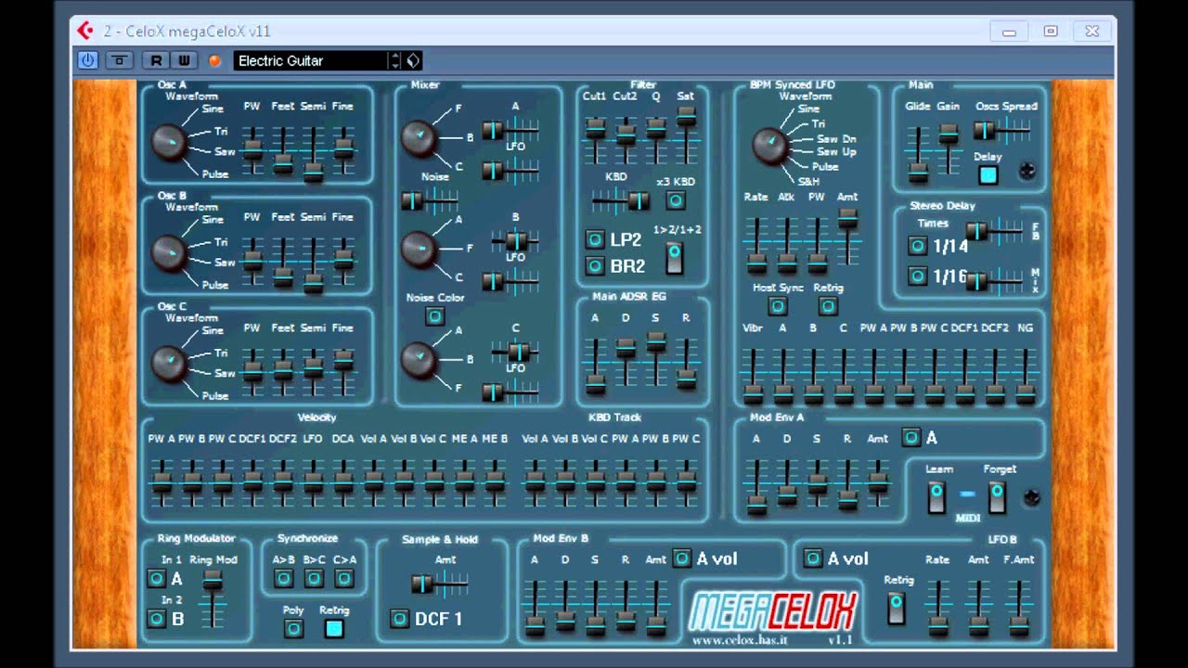Toggle the Main Delay button
Viewport: 1188px width, 668px height.
(988, 174)
